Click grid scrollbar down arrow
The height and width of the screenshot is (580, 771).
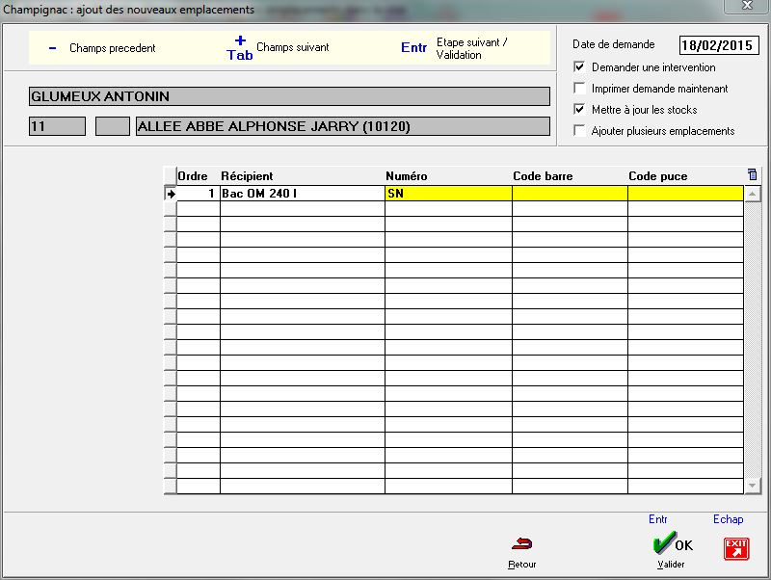click(752, 486)
